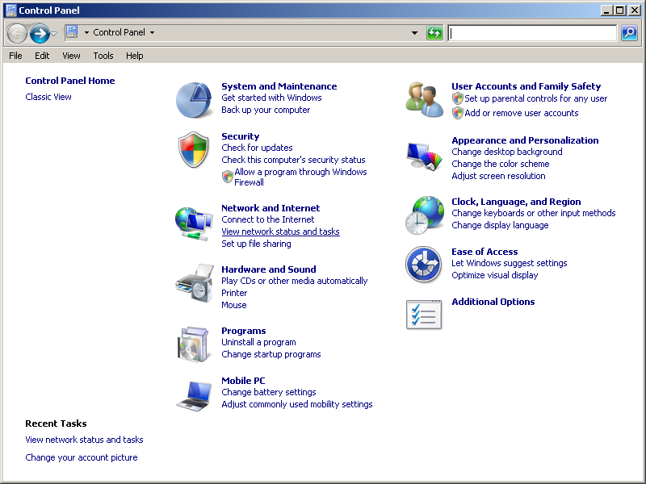The height and width of the screenshot is (484, 646).
Task: Open the View menu
Action: (71, 56)
